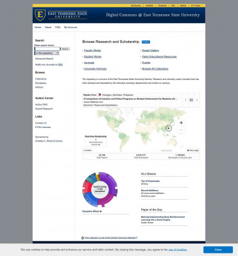Open Advanced Search link

pyautogui.click(x=44, y=59)
